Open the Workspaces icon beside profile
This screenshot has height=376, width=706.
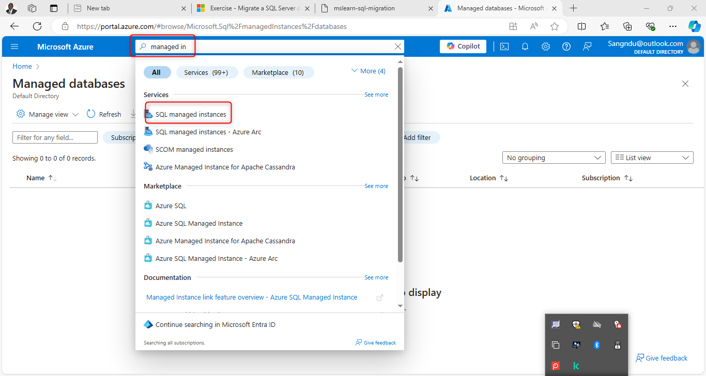[32, 8]
